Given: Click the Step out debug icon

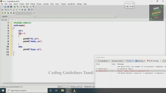Looking at the screenshot, I should [x=14, y=10].
